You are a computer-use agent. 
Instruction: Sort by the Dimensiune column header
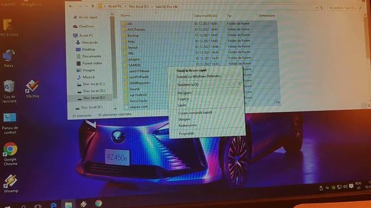pyautogui.click(x=267, y=16)
